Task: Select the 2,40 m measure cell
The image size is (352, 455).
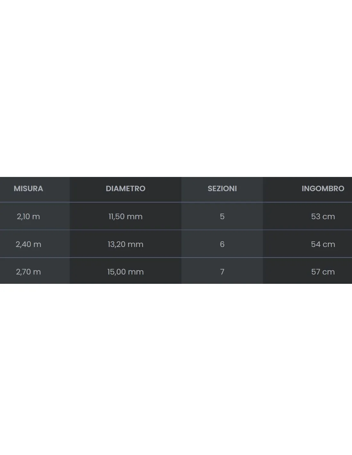Action: pyautogui.click(x=28, y=244)
